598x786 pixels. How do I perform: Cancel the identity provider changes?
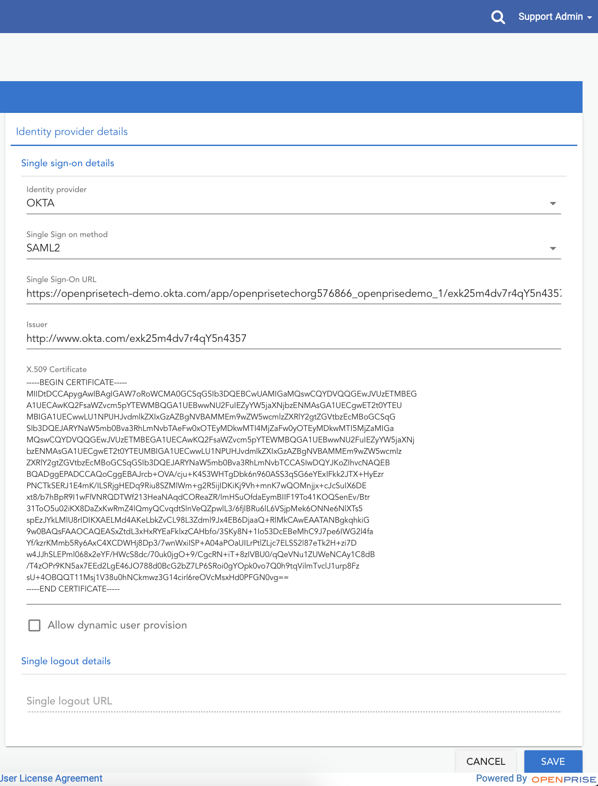pos(486,761)
